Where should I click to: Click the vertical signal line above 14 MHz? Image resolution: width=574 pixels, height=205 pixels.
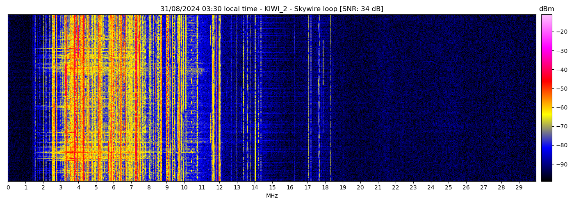click(255, 98)
